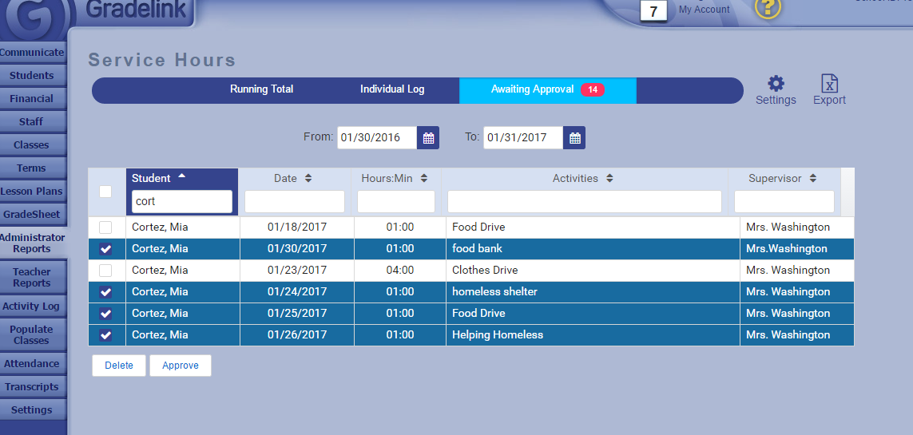
Task: Open Attendance from the left sidebar
Action: tap(32, 364)
